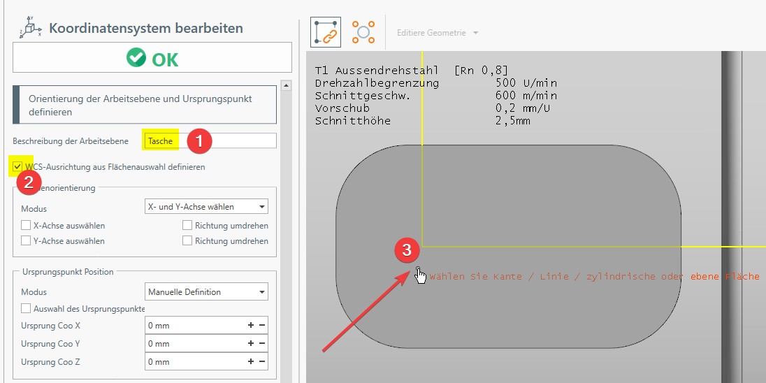Click the chained rectangle geometry icon
This screenshot has width=766, height=383.
325,33
